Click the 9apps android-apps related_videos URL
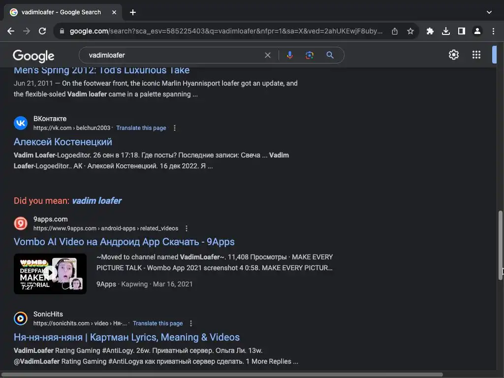504x378 pixels. point(106,228)
